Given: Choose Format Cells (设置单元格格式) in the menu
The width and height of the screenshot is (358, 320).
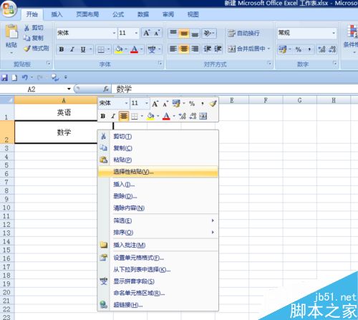Looking at the screenshot, I should pyautogui.click(x=158, y=258).
